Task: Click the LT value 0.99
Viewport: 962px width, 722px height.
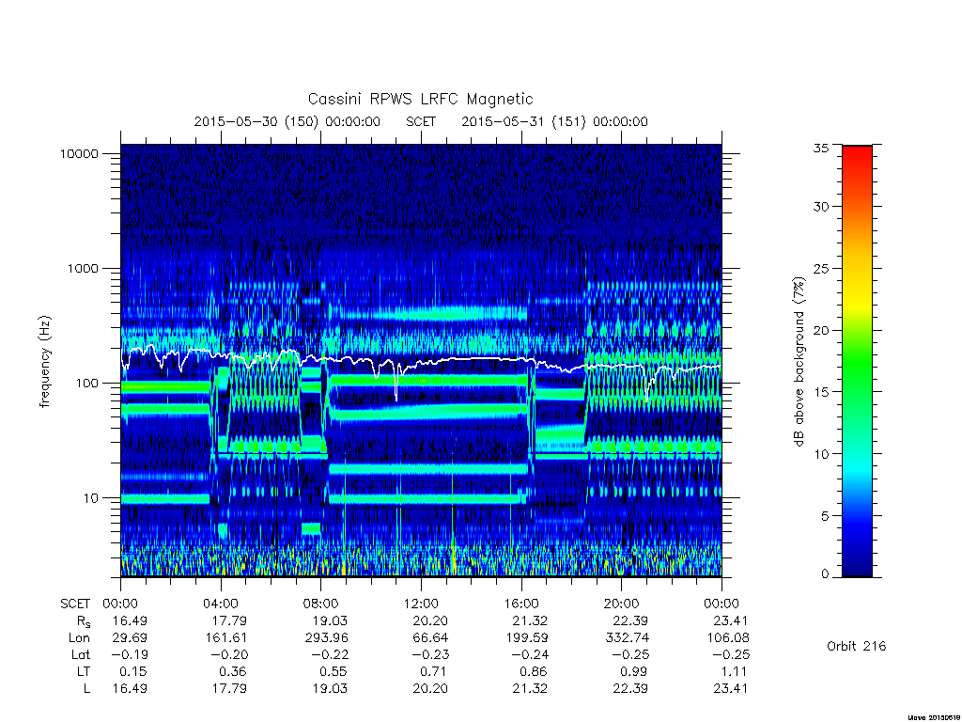Action: [635, 671]
